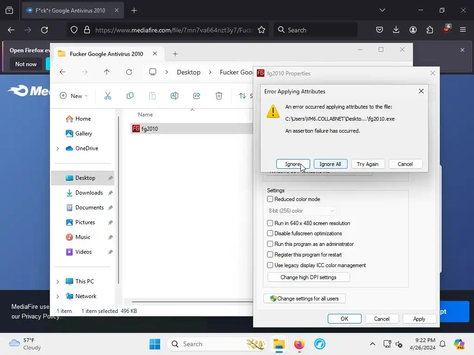Click Not now on Firefox prompt
This screenshot has width=474, height=355.
click(x=26, y=64)
